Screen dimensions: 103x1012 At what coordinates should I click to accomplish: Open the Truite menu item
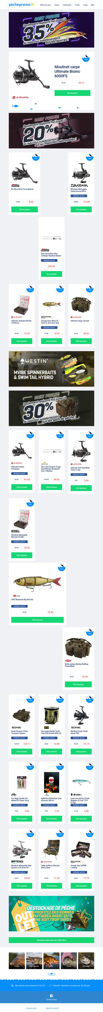coord(77,5)
